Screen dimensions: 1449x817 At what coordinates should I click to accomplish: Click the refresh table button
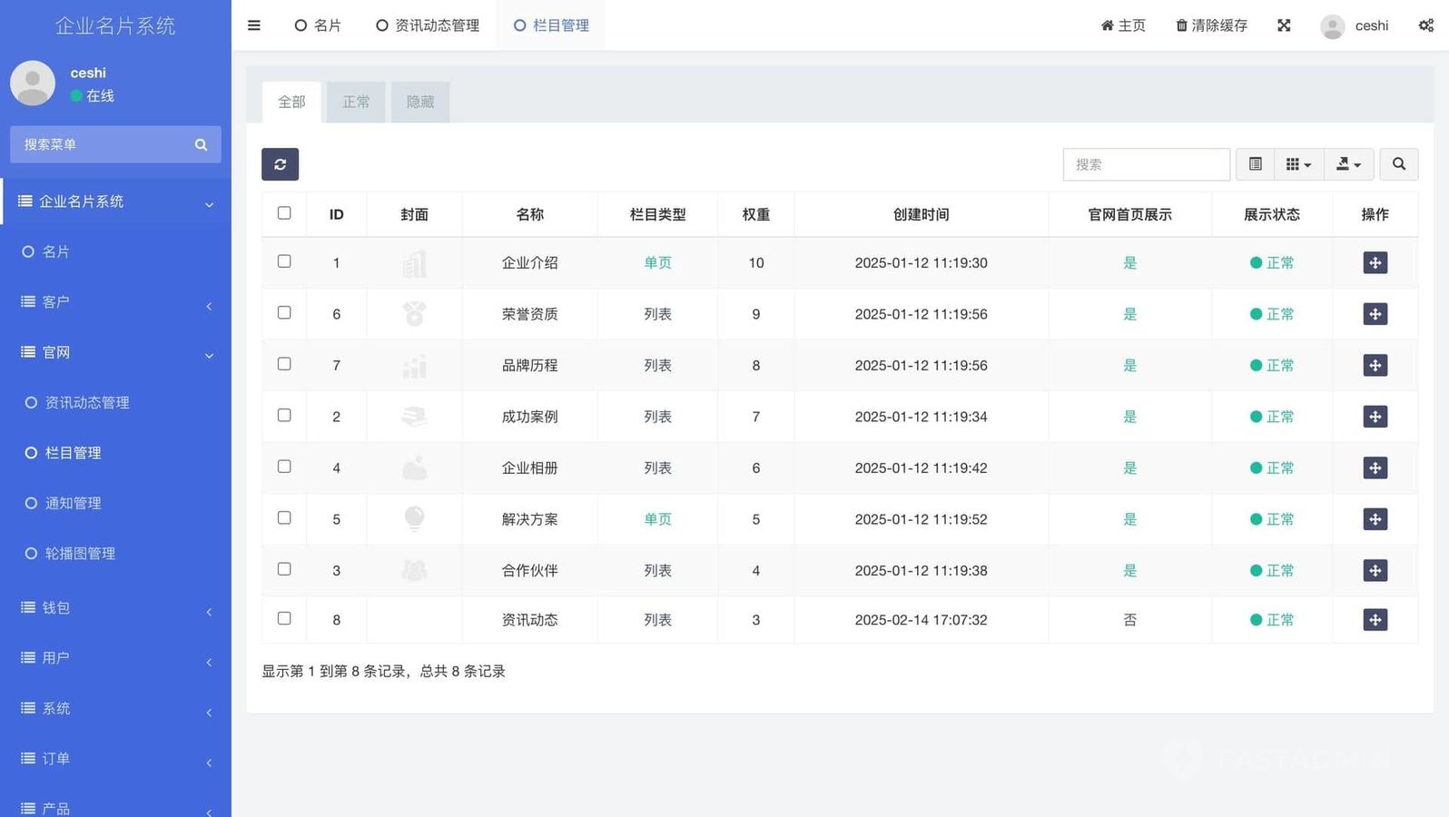tap(280, 164)
